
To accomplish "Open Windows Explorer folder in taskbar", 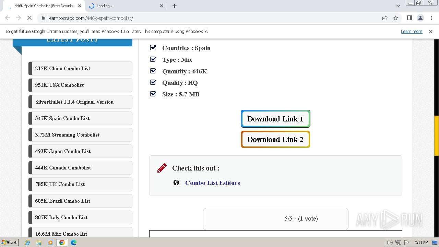I will (x=39, y=243).
